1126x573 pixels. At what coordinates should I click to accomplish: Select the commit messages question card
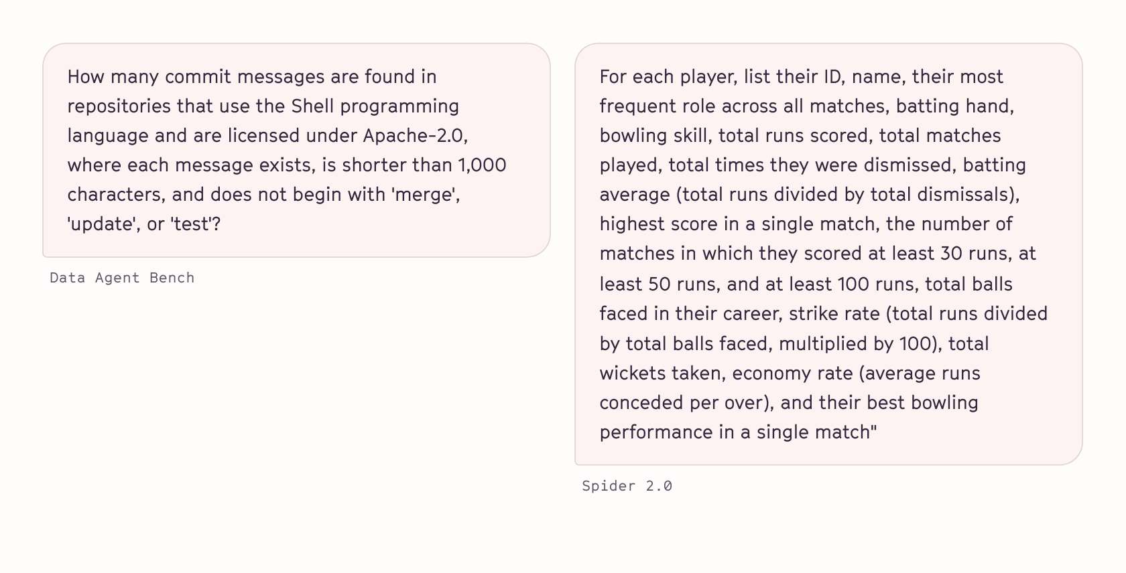click(x=296, y=150)
